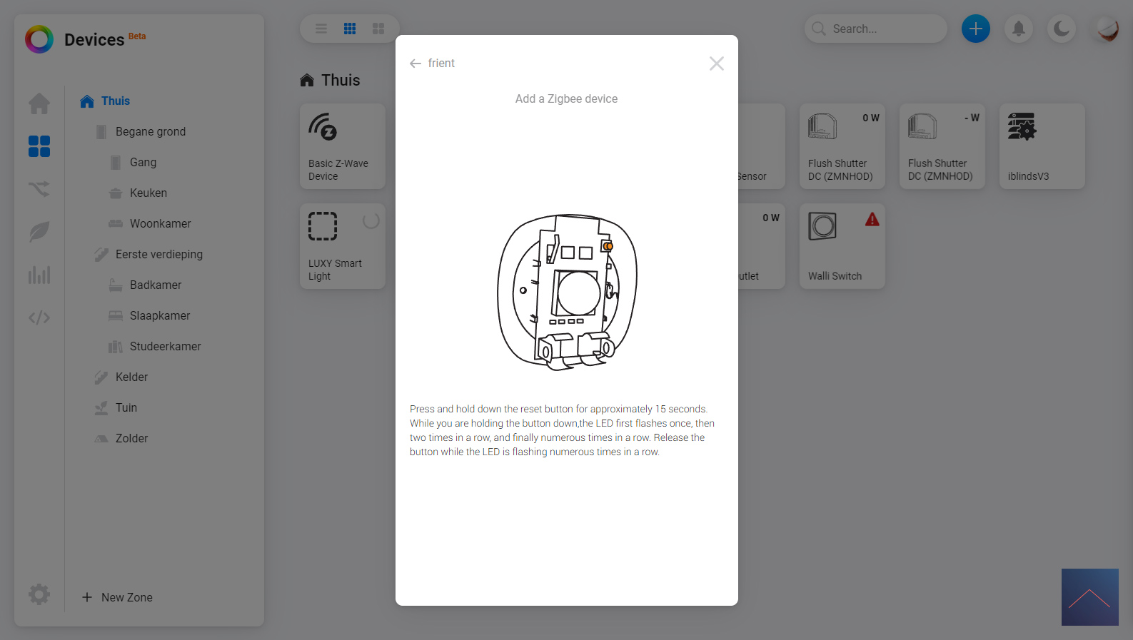Click the blue scroll-up arrow widget
The height and width of the screenshot is (640, 1133).
(1090, 597)
